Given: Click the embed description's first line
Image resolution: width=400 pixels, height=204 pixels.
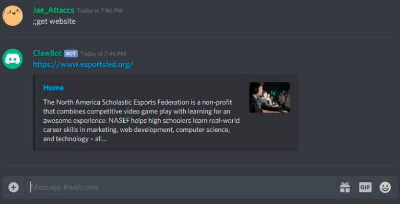Looking at the screenshot, I should pyautogui.click(x=137, y=102).
